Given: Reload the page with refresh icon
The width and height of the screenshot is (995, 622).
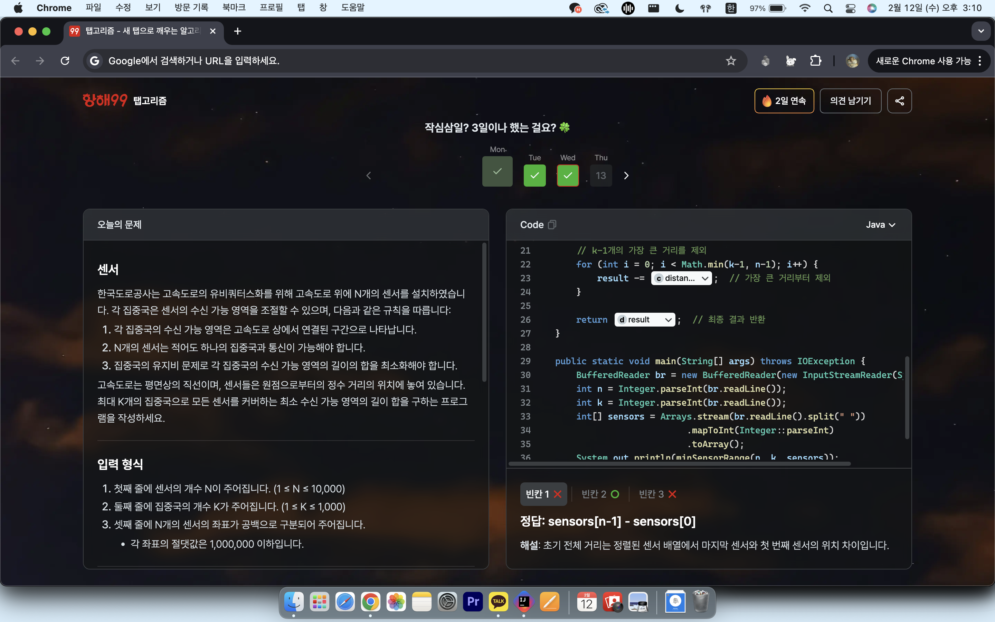Looking at the screenshot, I should tap(65, 61).
